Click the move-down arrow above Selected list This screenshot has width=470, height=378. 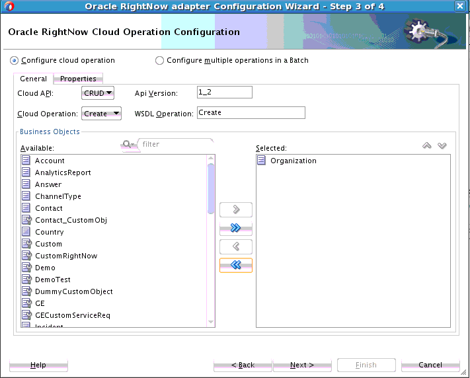pos(442,146)
